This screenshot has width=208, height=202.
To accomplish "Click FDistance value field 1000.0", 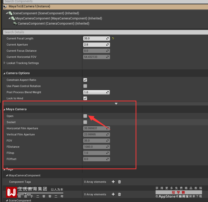I will (x=96, y=147).
